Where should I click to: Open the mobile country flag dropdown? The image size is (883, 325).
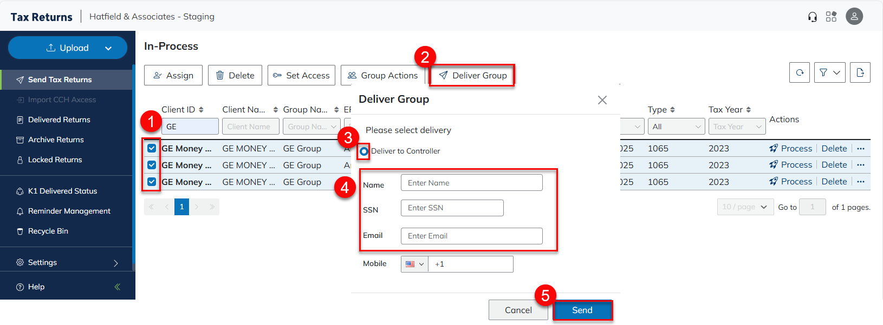click(x=414, y=264)
